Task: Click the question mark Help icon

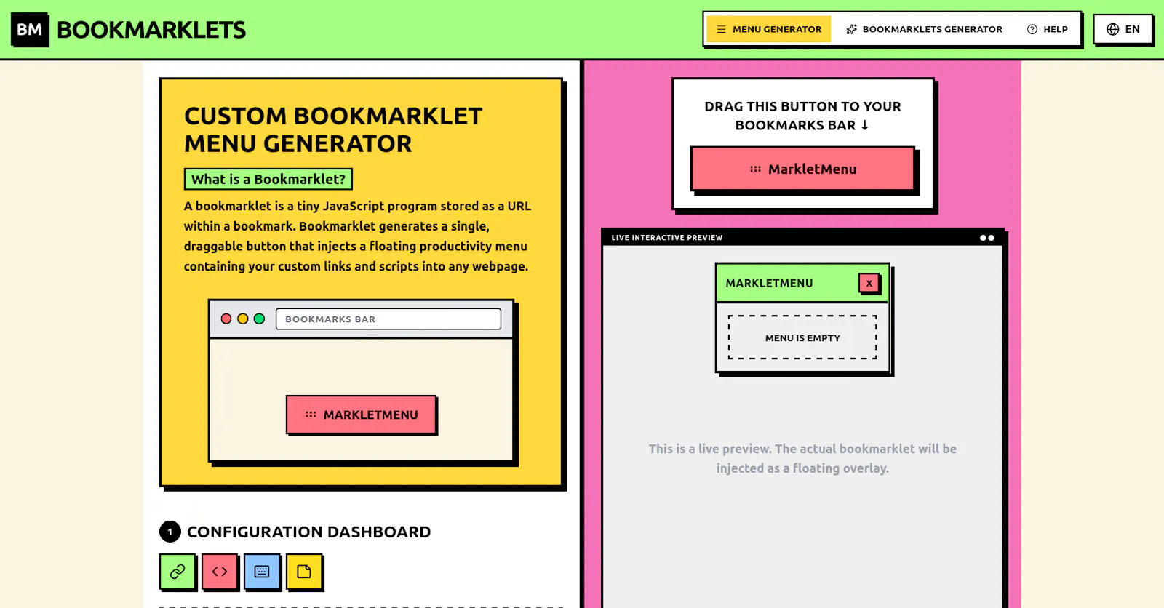Action: click(1032, 29)
